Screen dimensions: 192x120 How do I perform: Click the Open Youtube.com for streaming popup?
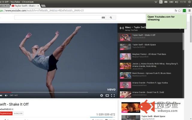[x=166, y=21]
